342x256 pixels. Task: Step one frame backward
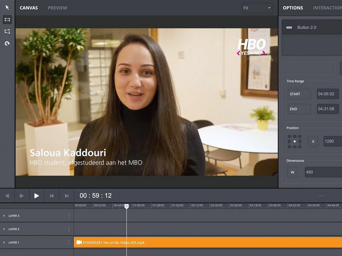tap(7, 196)
